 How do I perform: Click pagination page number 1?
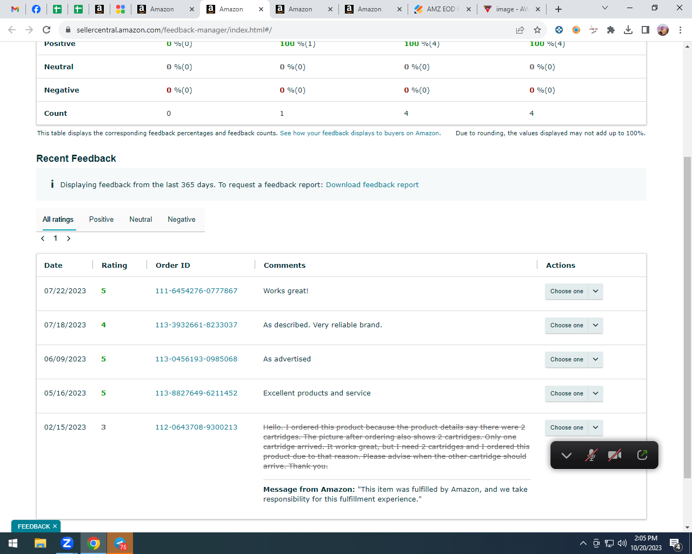point(55,238)
